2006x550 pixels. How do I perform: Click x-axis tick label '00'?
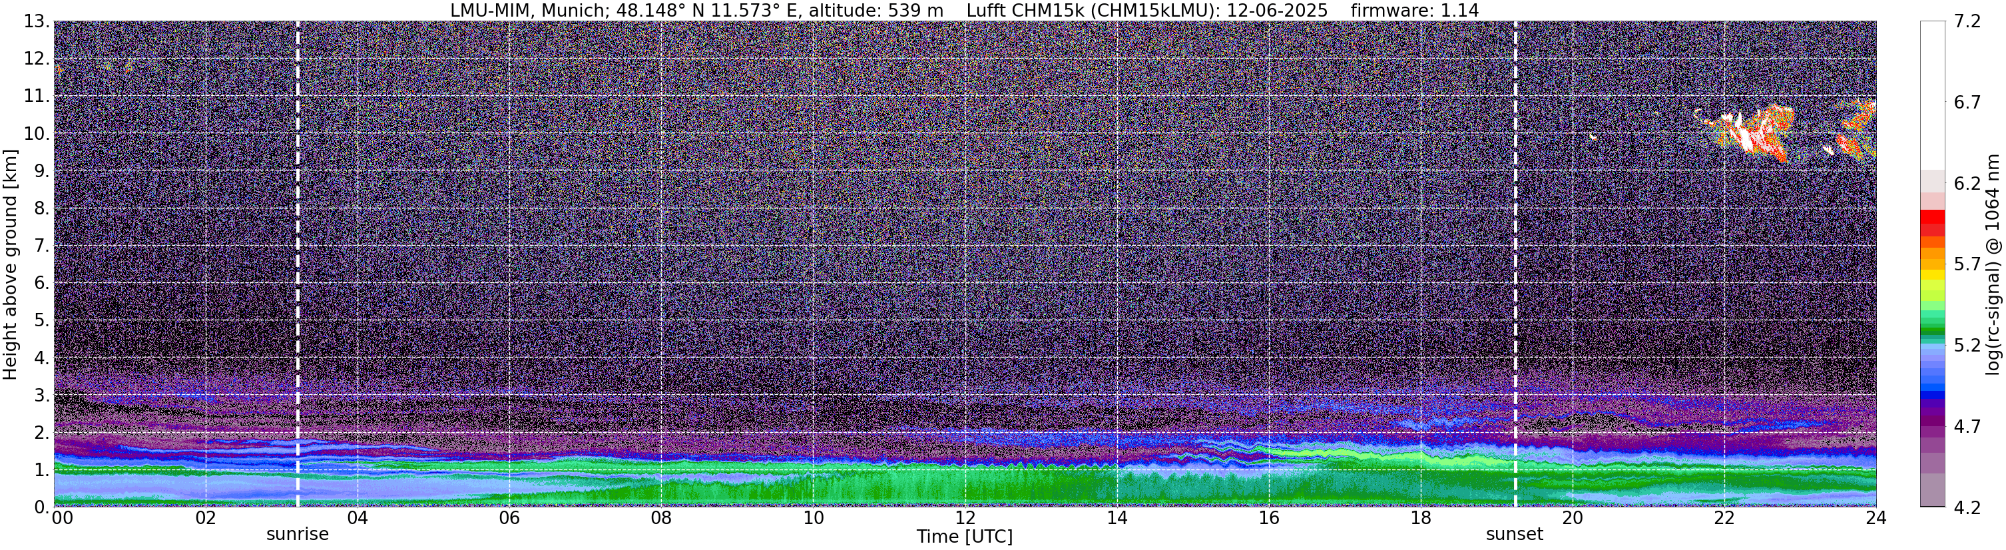point(63,518)
